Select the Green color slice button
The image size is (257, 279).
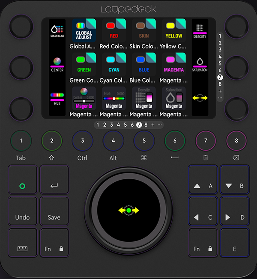pyautogui.click(x=84, y=64)
